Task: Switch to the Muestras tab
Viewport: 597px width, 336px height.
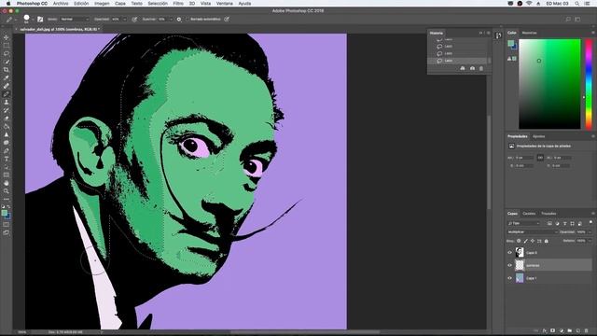Action: 529,33
